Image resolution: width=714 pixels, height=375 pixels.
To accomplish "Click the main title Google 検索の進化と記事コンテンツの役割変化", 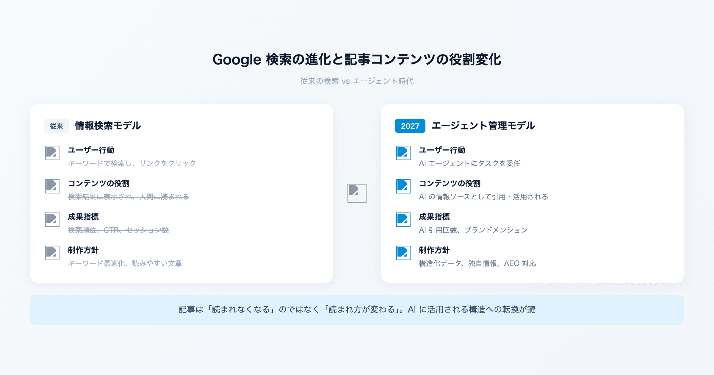I will coord(357,59).
